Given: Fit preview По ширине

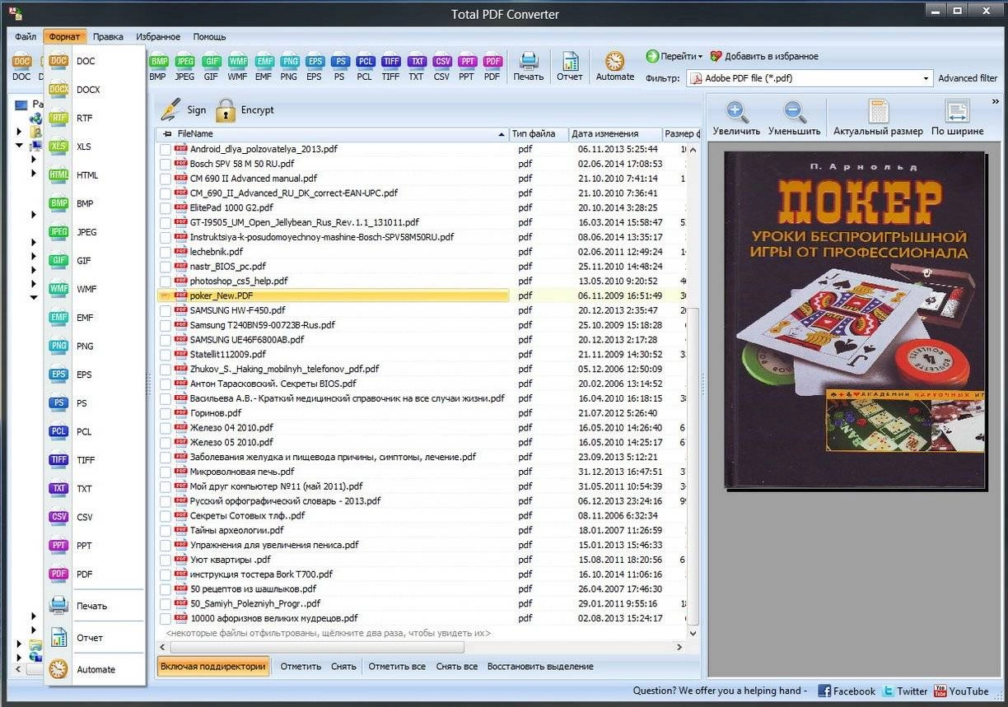Looking at the screenshot, I should [x=957, y=118].
